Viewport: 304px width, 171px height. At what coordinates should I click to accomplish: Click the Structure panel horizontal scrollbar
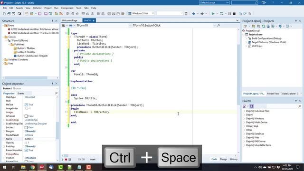[x=26, y=78]
